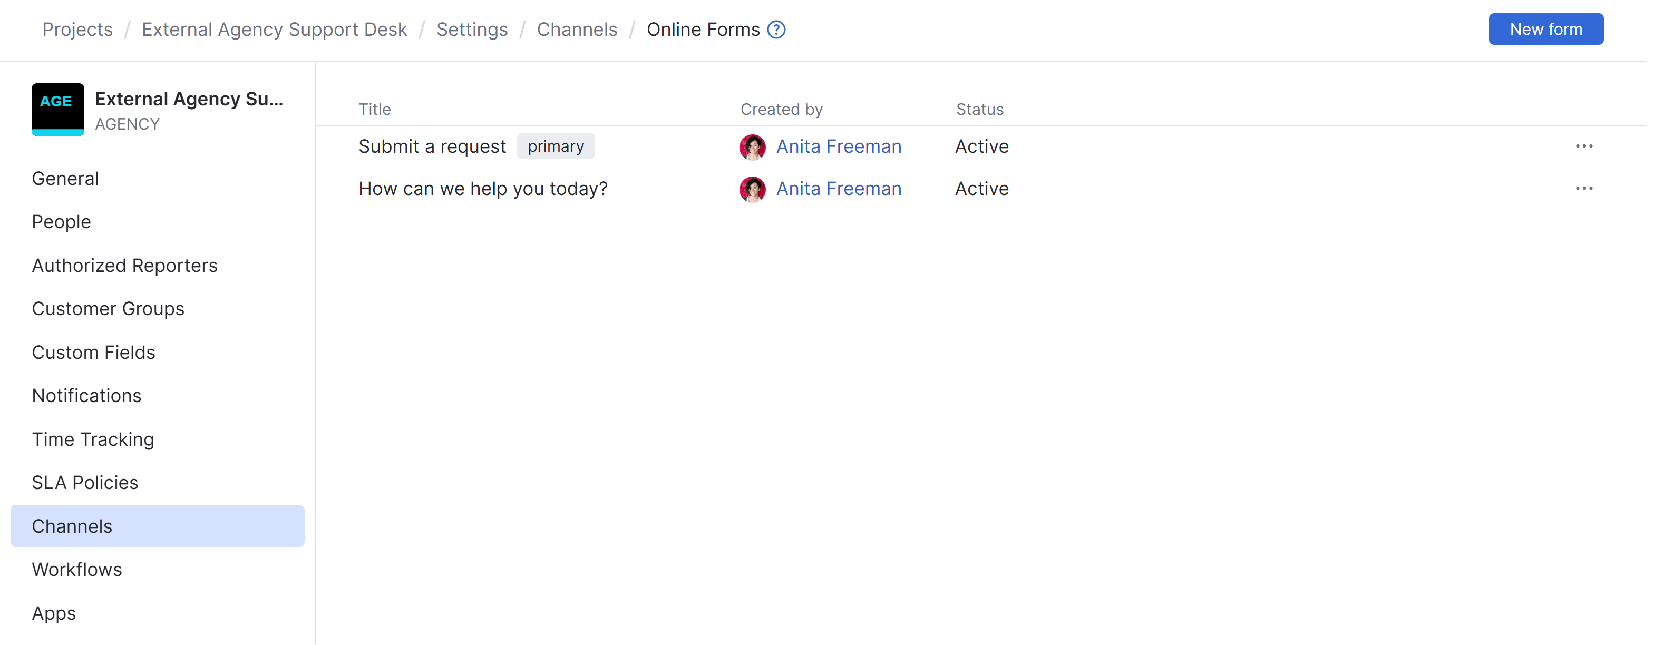
Task: Open the AGE project logo
Action: click(58, 109)
